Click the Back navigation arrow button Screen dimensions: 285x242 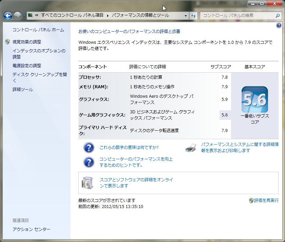[x=8, y=16]
